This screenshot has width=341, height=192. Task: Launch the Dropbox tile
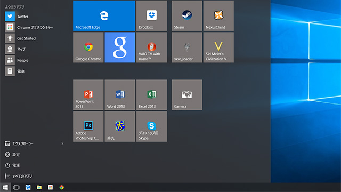(x=151, y=15)
